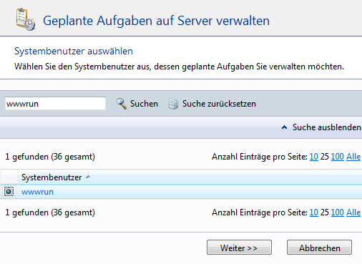Click the Suche zurücksetzen document icon
The width and height of the screenshot is (362, 264).
coord(173,104)
